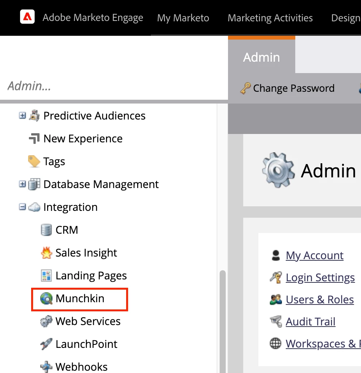Click the My Account person icon
The width and height of the screenshot is (361, 373).
[276, 255]
